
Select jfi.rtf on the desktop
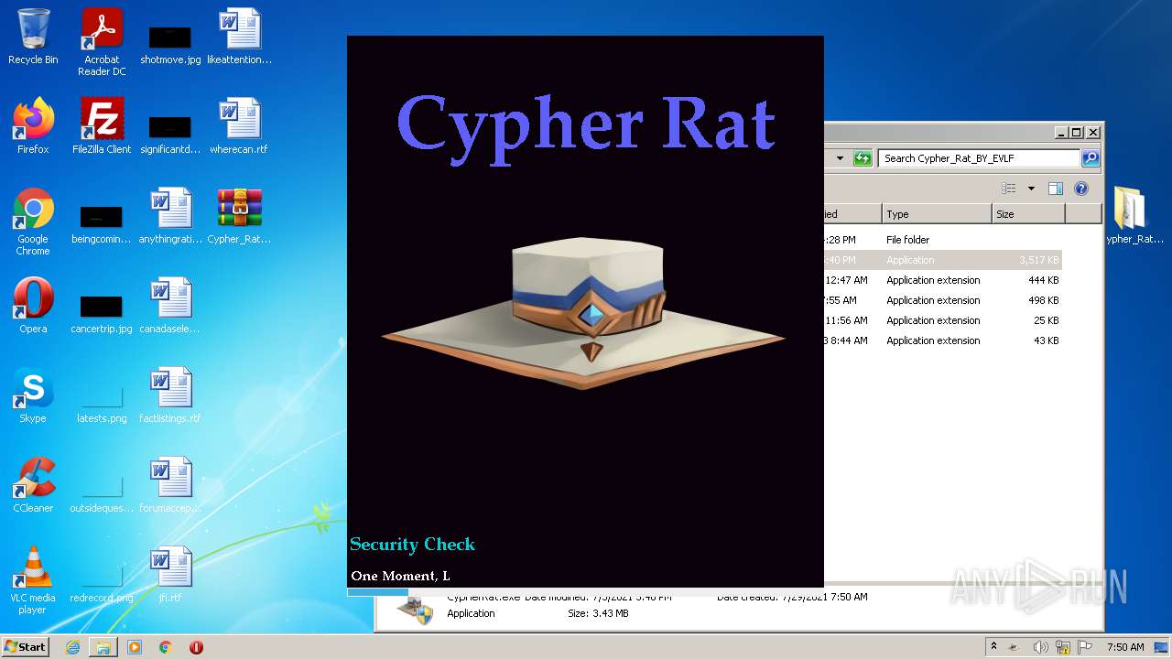click(170, 575)
